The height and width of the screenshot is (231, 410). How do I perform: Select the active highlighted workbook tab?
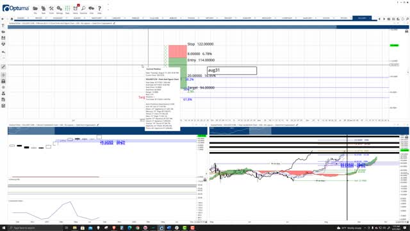pyautogui.click(x=362, y=18)
